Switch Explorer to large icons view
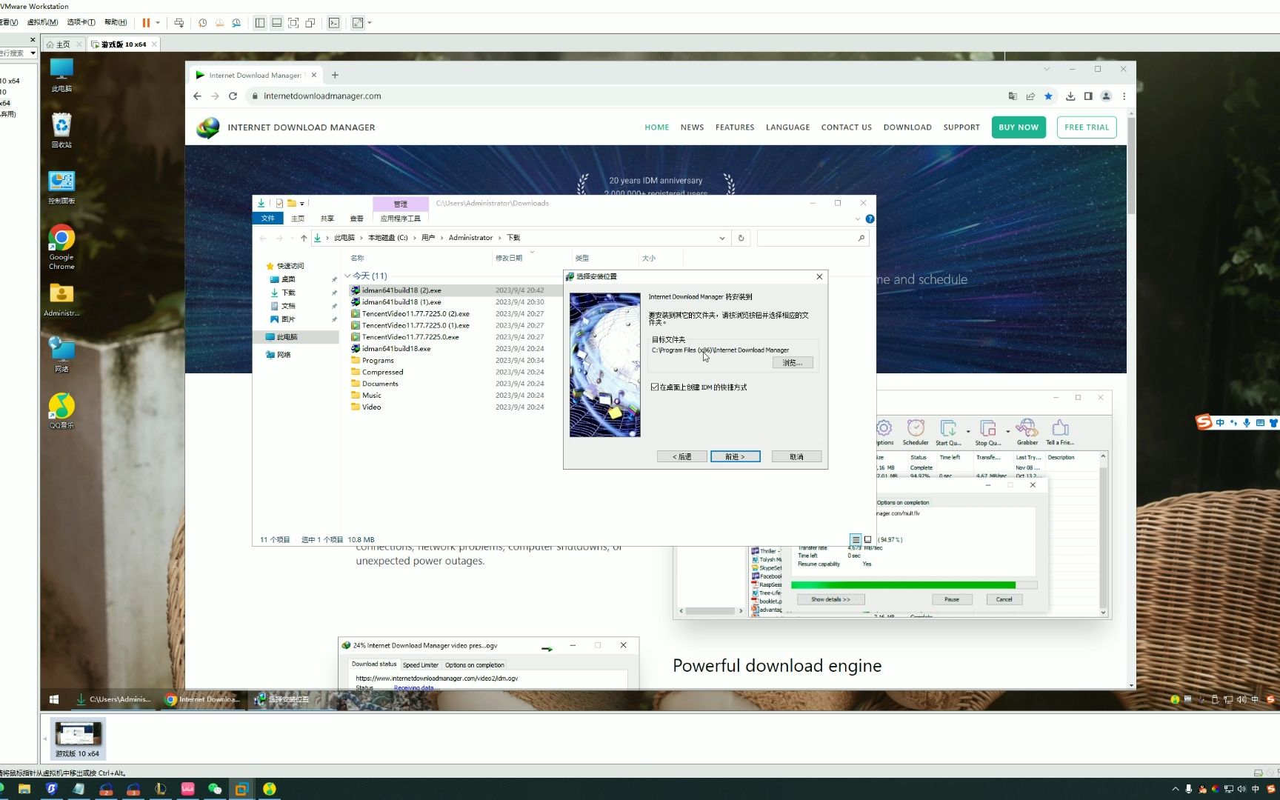The image size is (1280, 800). (x=868, y=539)
